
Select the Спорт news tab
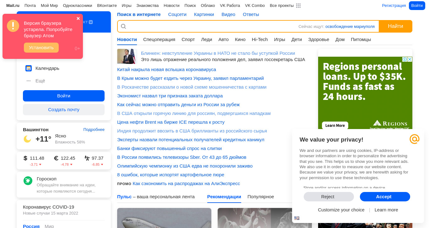(x=188, y=39)
